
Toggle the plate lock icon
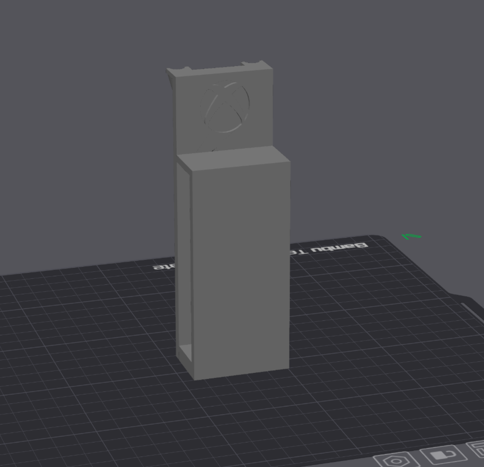point(443,455)
